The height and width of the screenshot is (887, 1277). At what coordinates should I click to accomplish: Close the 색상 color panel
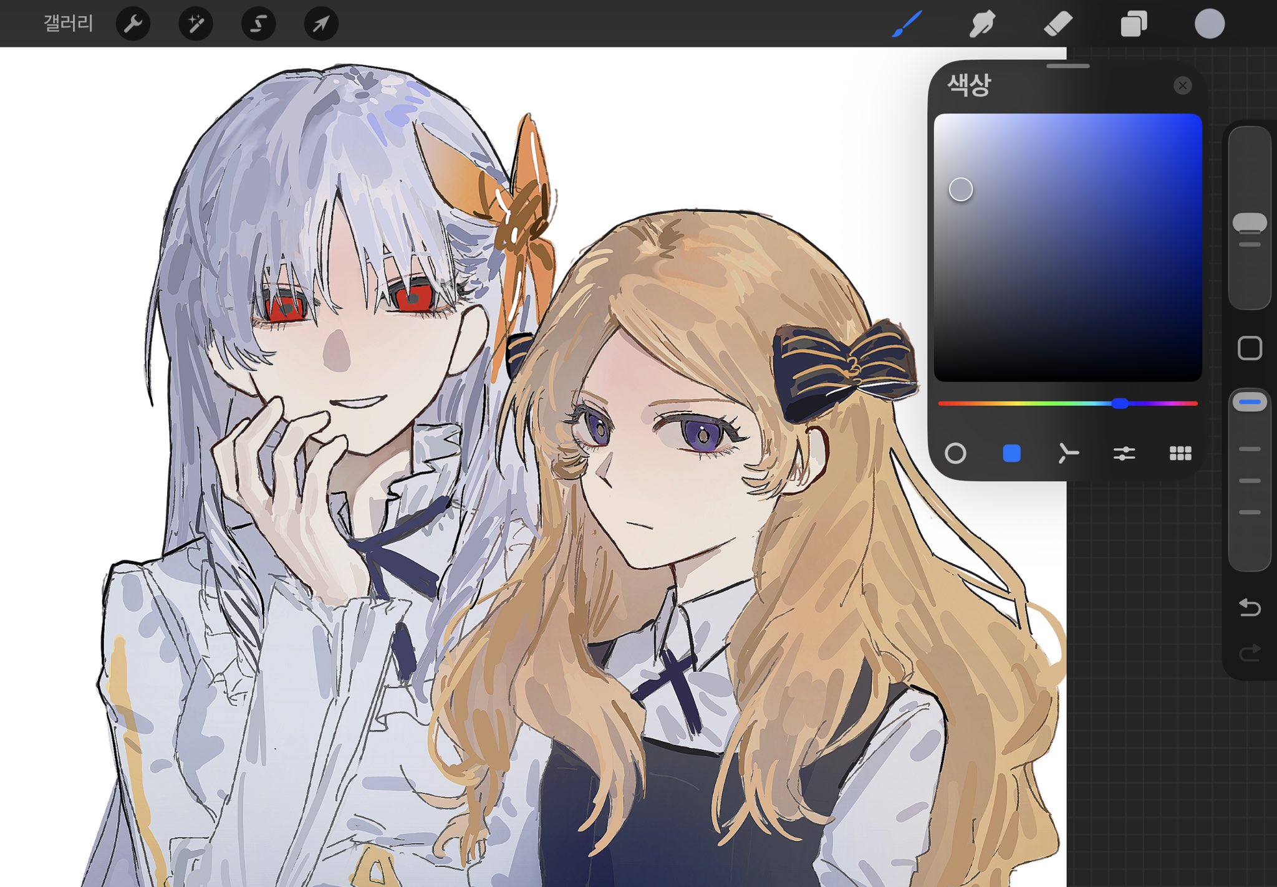click(1182, 85)
